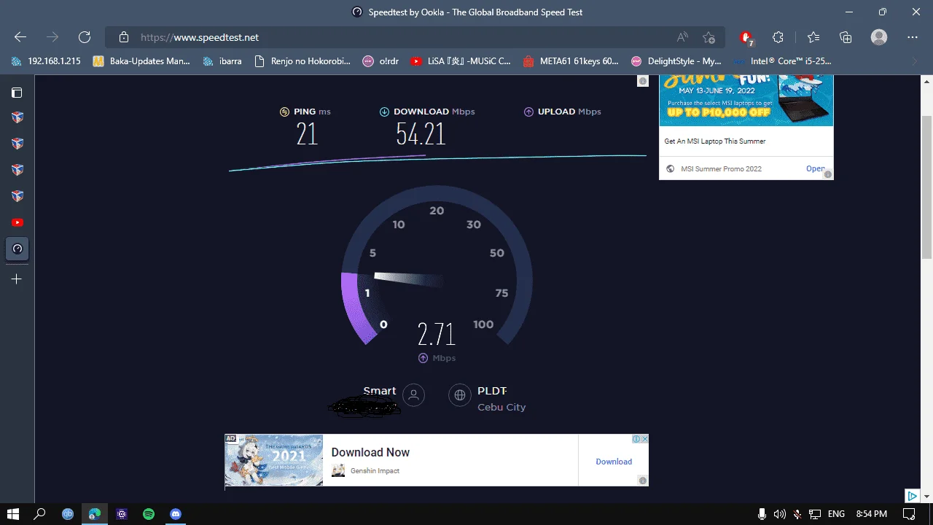
Task: Click the DOWNLOAD result arrow icon
Action: pos(384,112)
